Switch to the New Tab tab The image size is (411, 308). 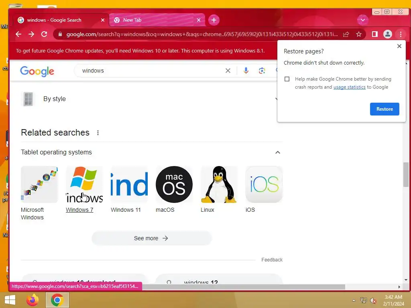[157, 20]
